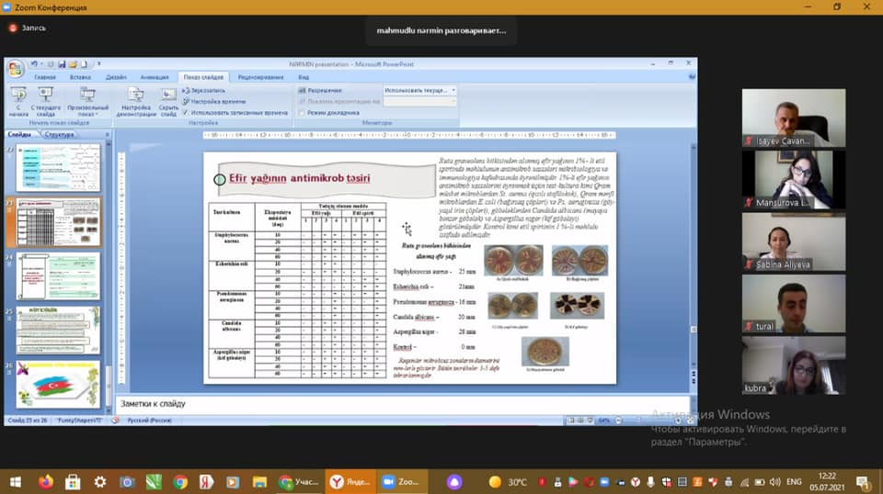Start slide show from status bar icon
This screenshot has width=883, height=494.
click(591, 421)
